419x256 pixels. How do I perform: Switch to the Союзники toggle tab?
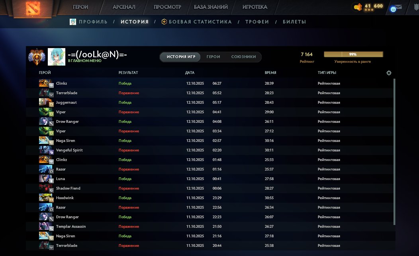[243, 57]
